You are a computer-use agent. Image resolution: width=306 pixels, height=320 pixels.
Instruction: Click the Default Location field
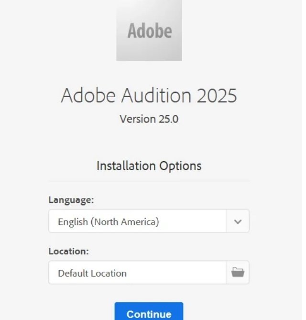click(x=137, y=272)
